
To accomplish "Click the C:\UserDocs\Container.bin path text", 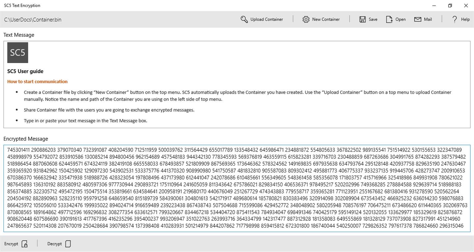I will coord(33,20).
